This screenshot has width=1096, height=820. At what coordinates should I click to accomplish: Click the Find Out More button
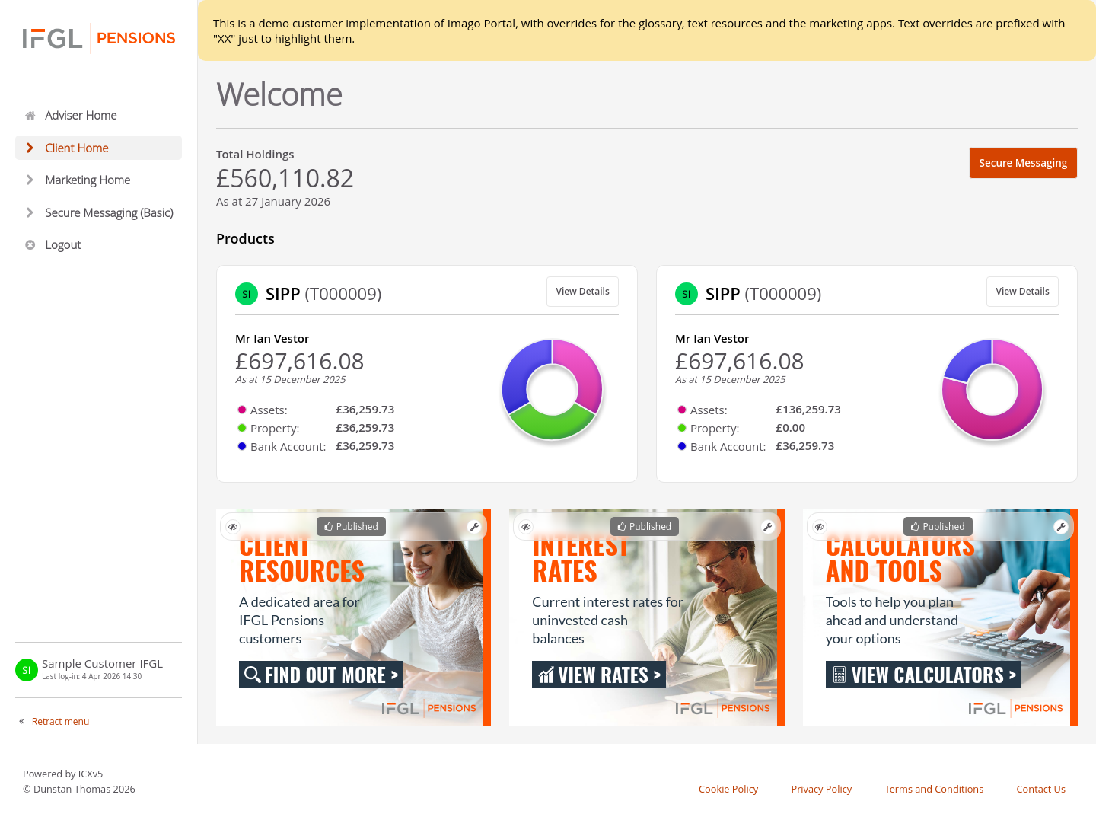(321, 675)
